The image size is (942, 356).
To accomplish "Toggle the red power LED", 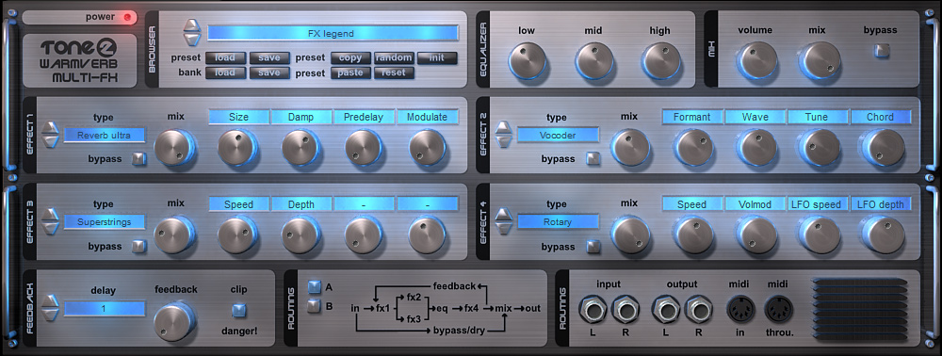I will tap(127, 17).
